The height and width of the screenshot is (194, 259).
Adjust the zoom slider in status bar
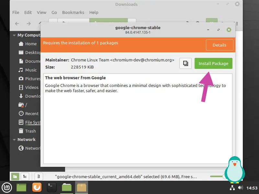pos(217,176)
